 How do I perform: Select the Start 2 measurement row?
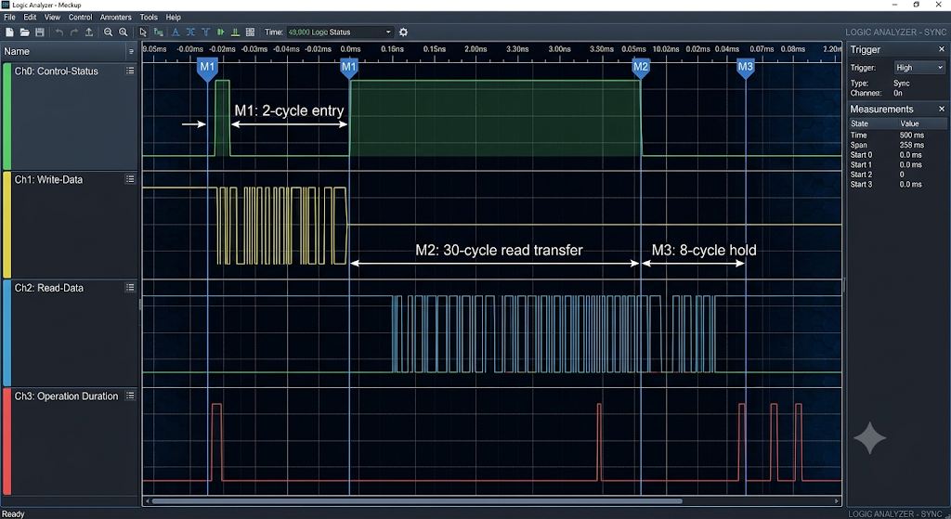(898, 174)
